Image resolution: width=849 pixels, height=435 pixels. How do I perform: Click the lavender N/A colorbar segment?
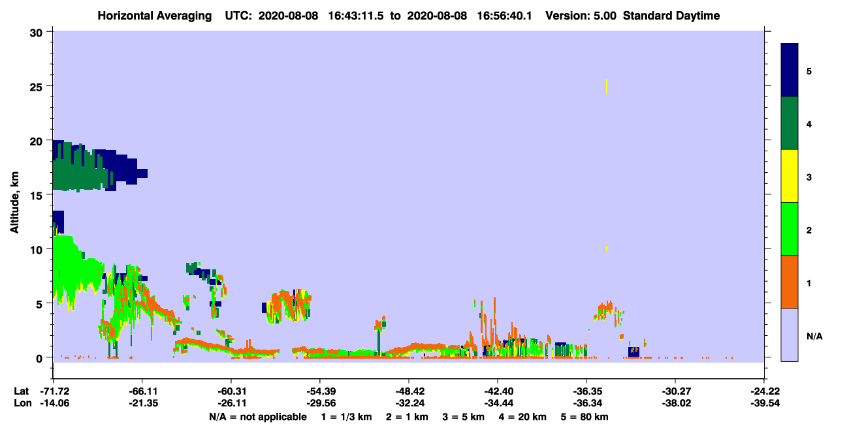click(x=790, y=335)
